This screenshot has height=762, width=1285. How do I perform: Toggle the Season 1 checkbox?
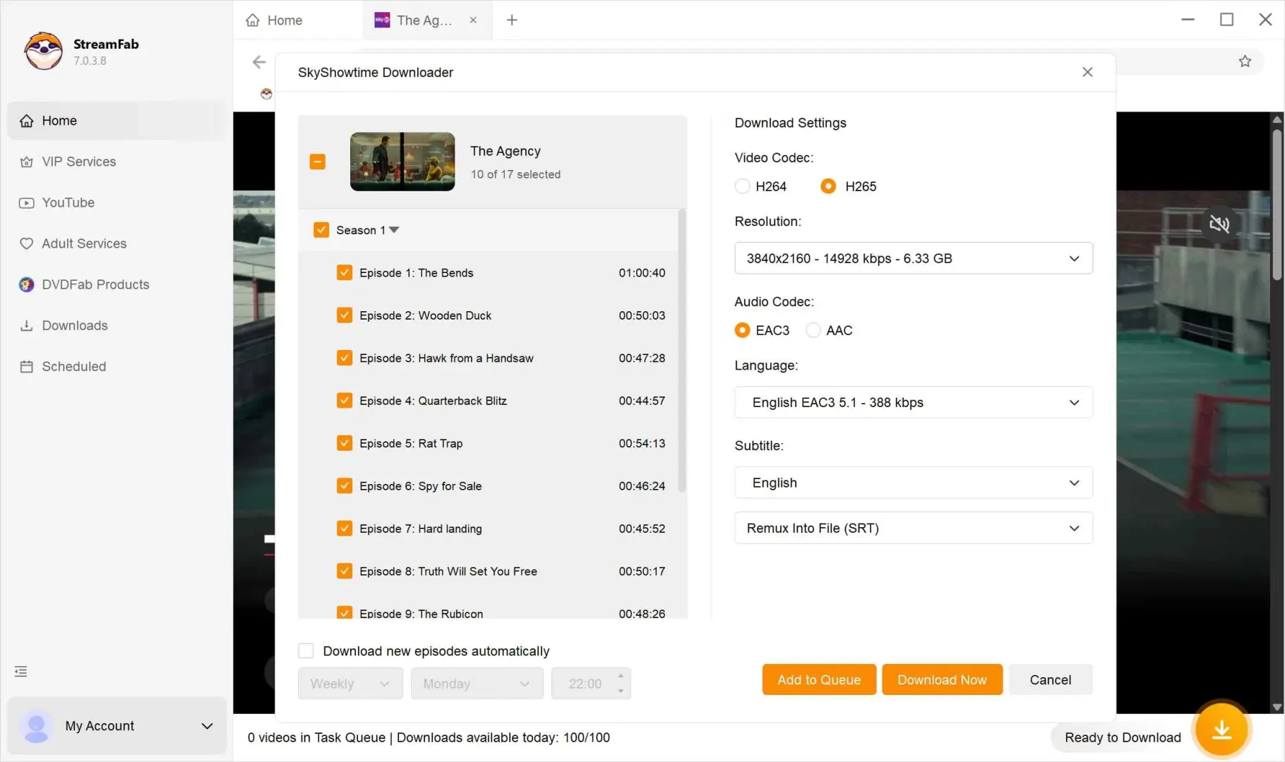click(x=321, y=230)
